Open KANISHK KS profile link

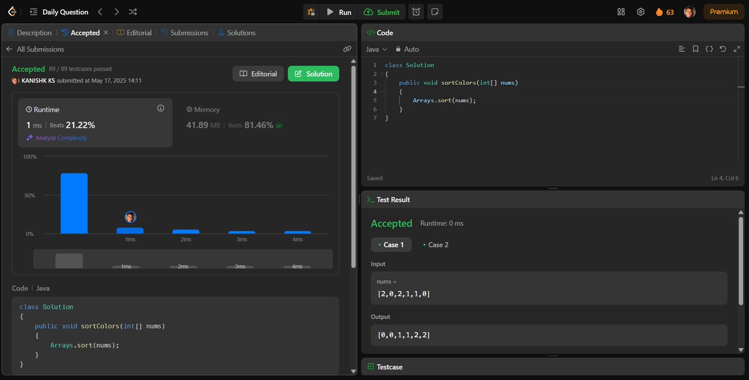pyautogui.click(x=46, y=80)
